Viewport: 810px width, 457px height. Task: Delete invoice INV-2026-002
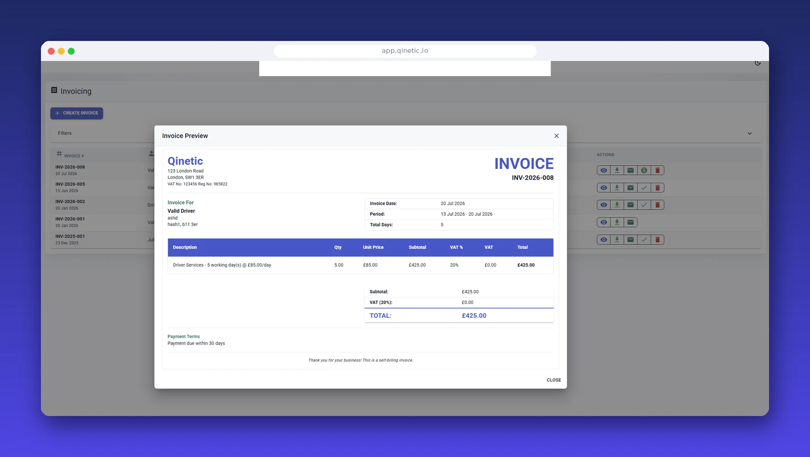pos(658,205)
